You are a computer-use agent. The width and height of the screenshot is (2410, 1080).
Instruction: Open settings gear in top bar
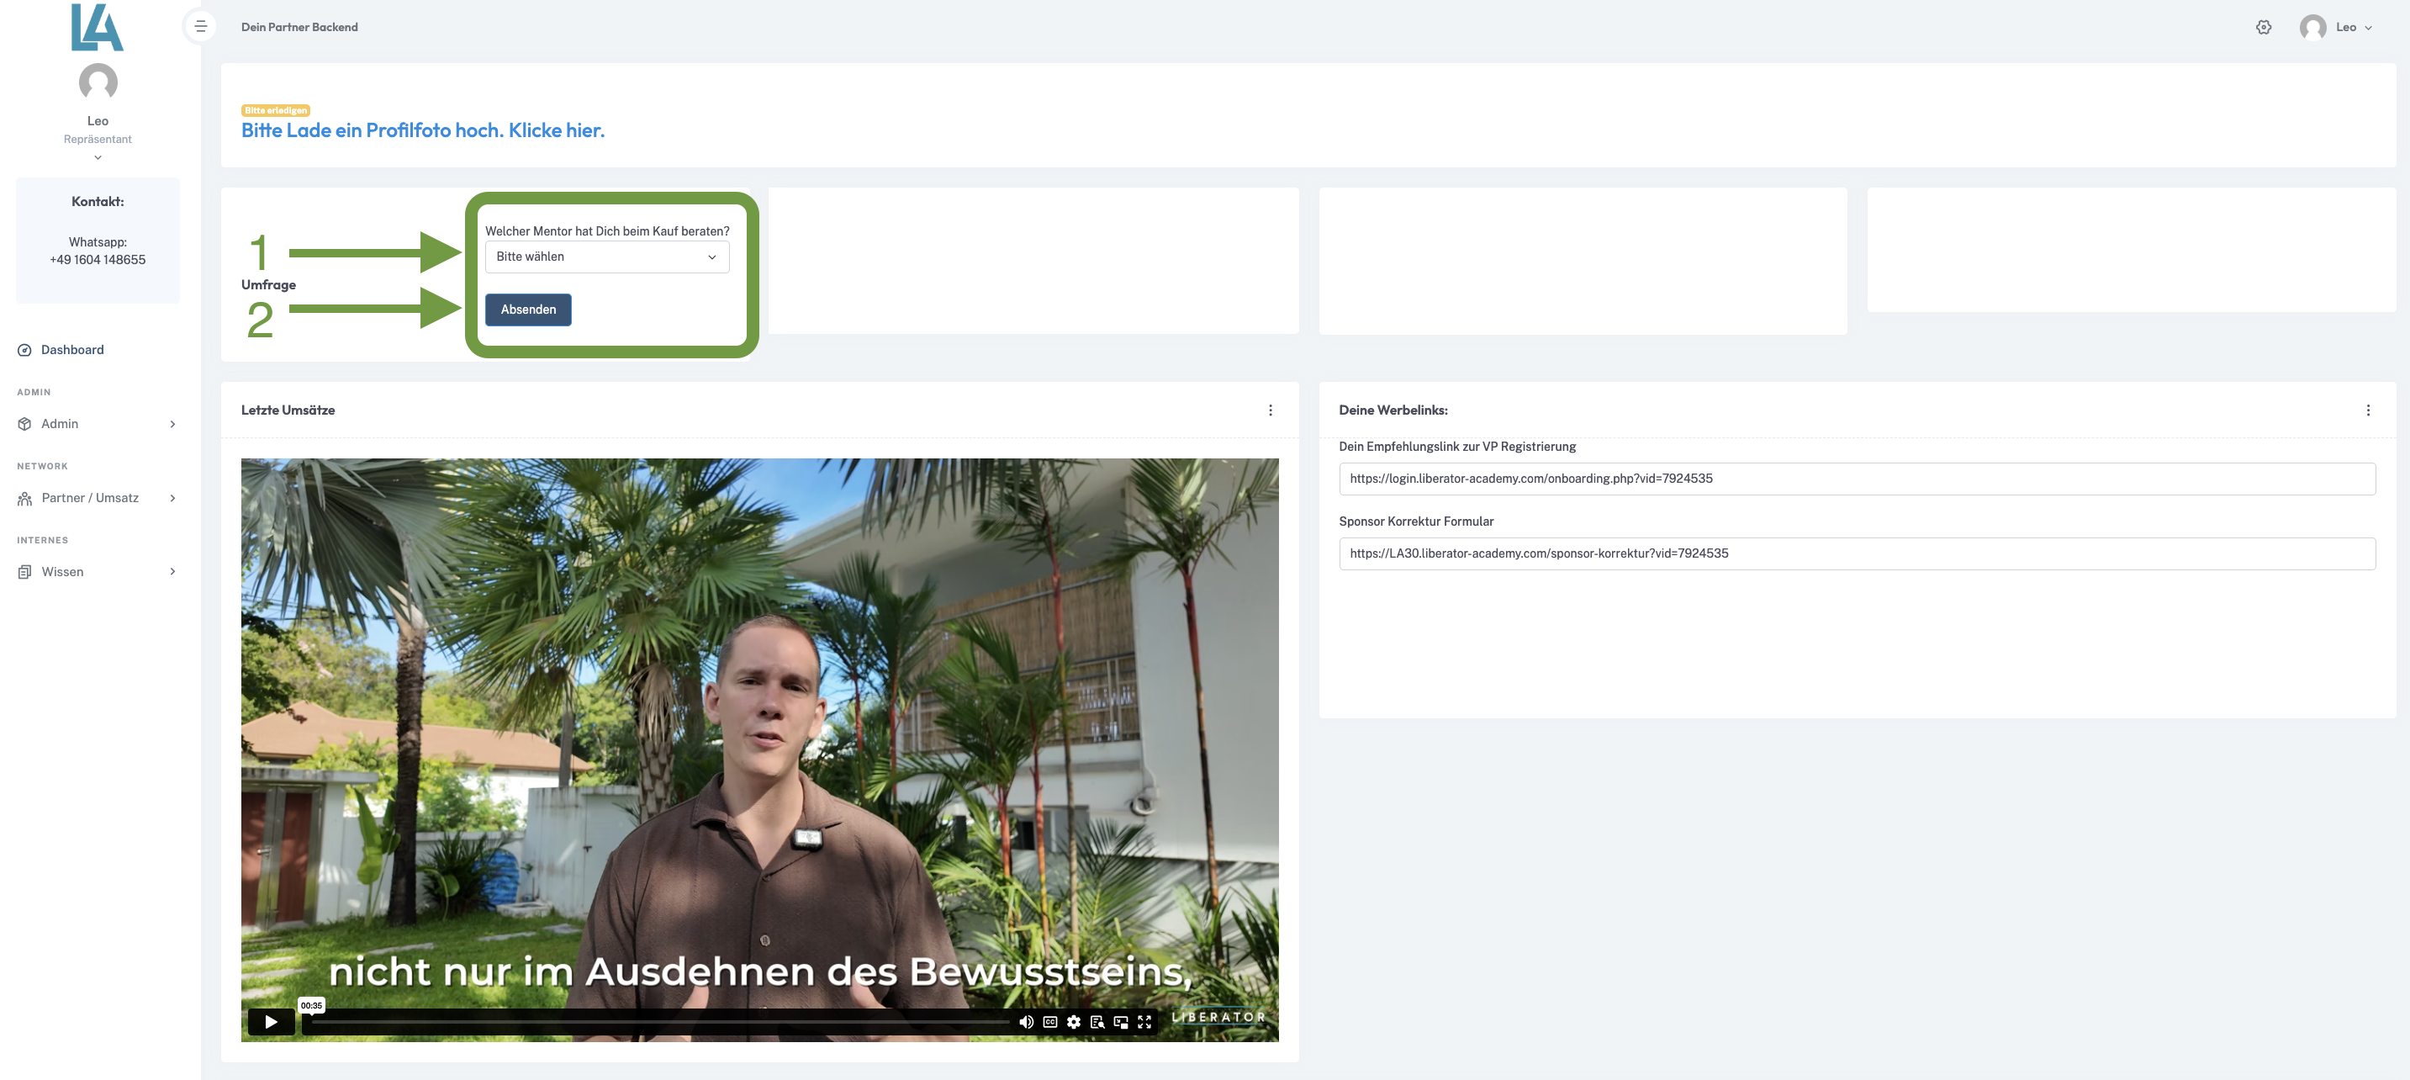[2263, 27]
